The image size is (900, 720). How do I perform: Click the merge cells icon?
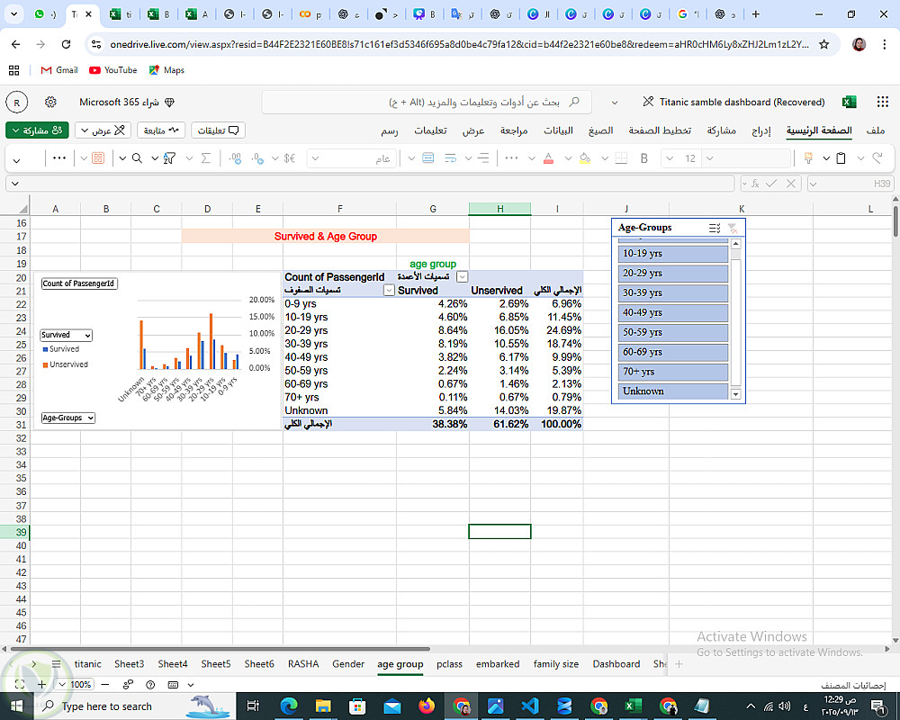tap(428, 158)
